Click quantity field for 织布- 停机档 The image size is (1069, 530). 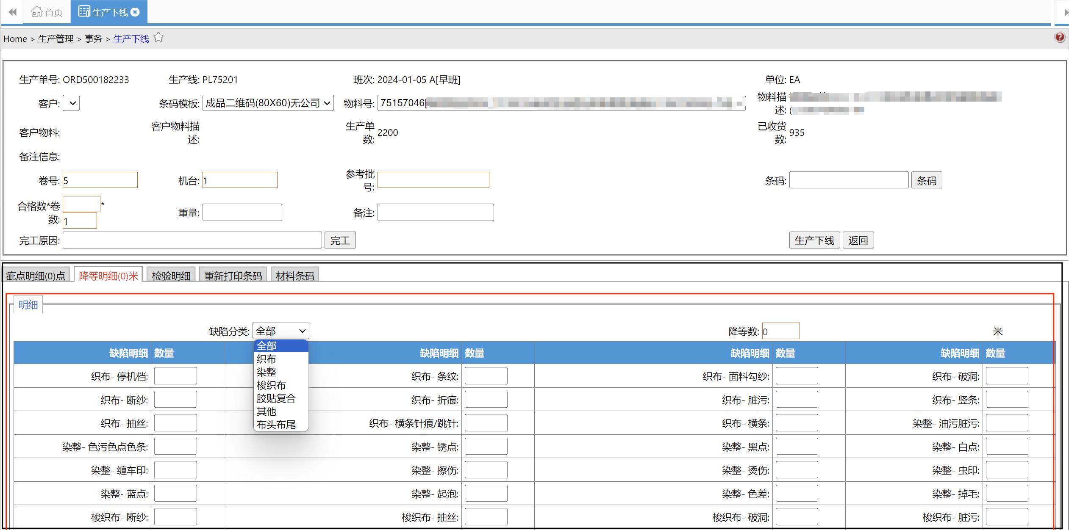pyautogui.click(x=175, y=375)
